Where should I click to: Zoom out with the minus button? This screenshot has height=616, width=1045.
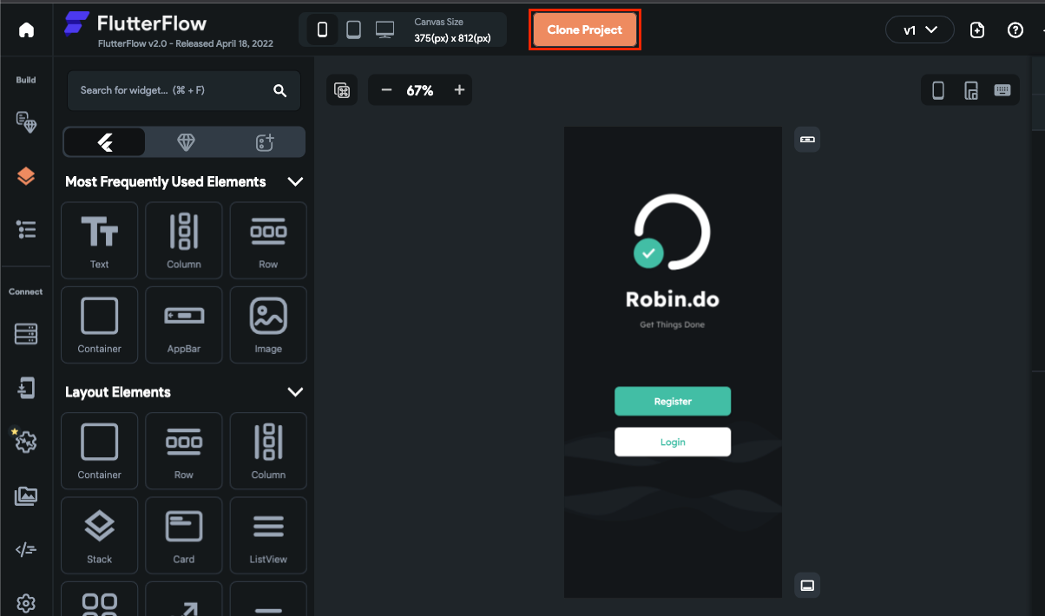tap(386, 90)
